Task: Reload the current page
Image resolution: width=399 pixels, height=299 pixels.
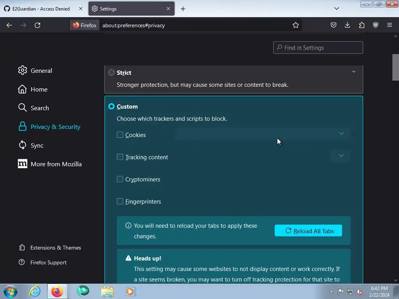Action: 37,25
